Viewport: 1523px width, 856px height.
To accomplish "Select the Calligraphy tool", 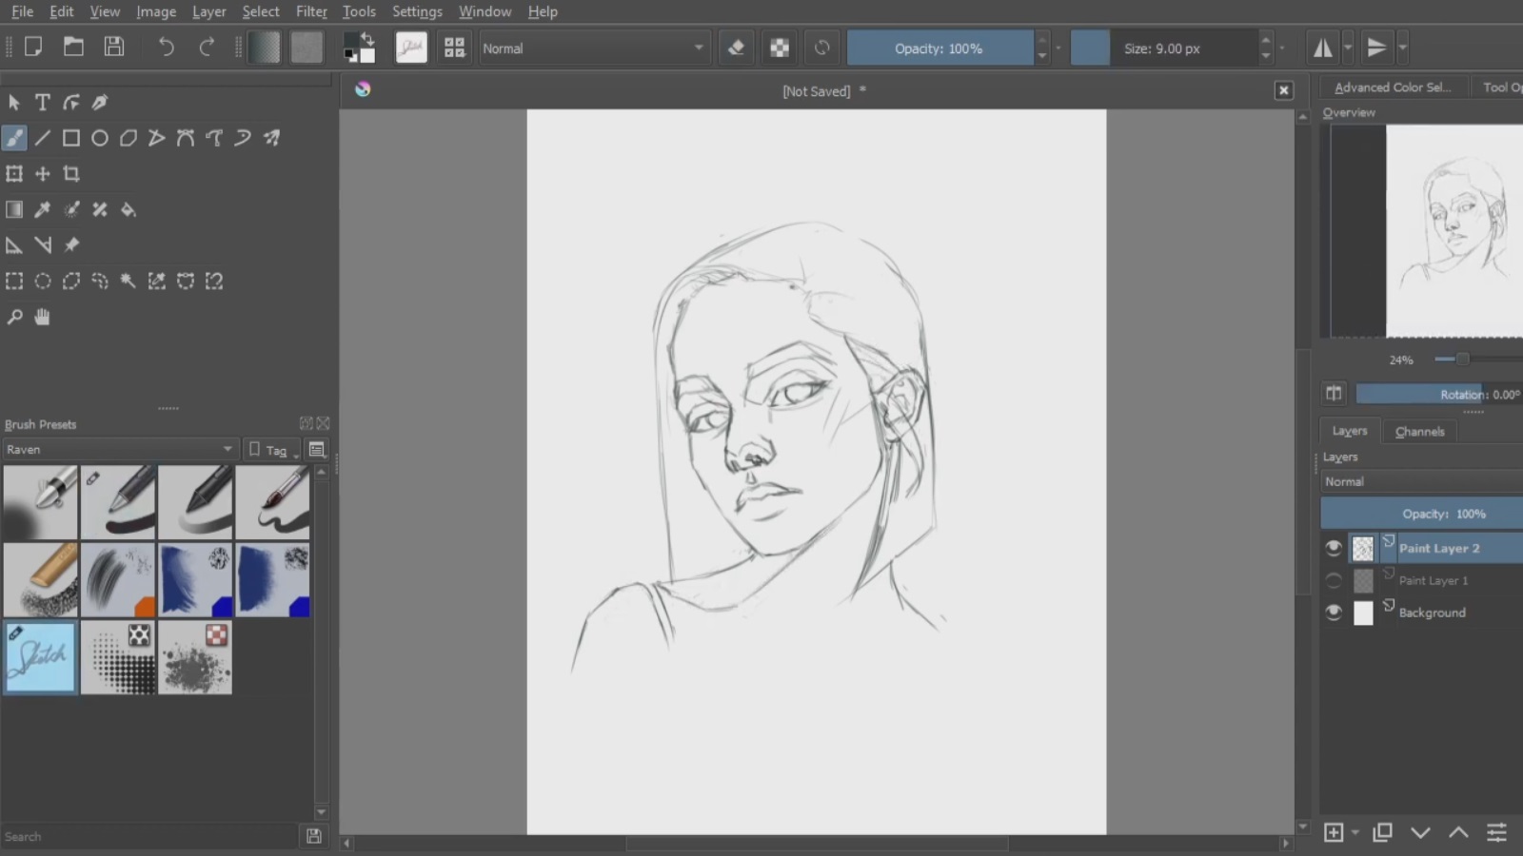I will [100, 102].
